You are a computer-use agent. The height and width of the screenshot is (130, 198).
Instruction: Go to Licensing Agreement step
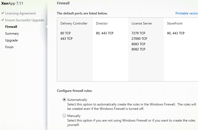coord(20,13)
